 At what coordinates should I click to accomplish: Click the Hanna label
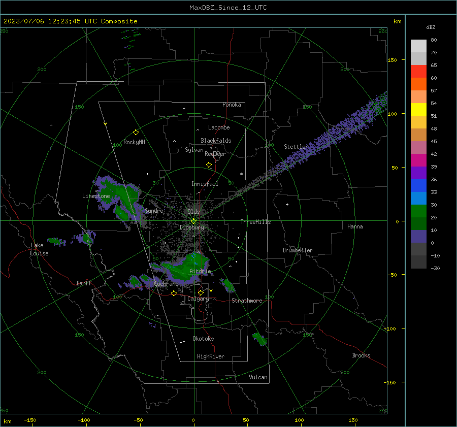355,226
